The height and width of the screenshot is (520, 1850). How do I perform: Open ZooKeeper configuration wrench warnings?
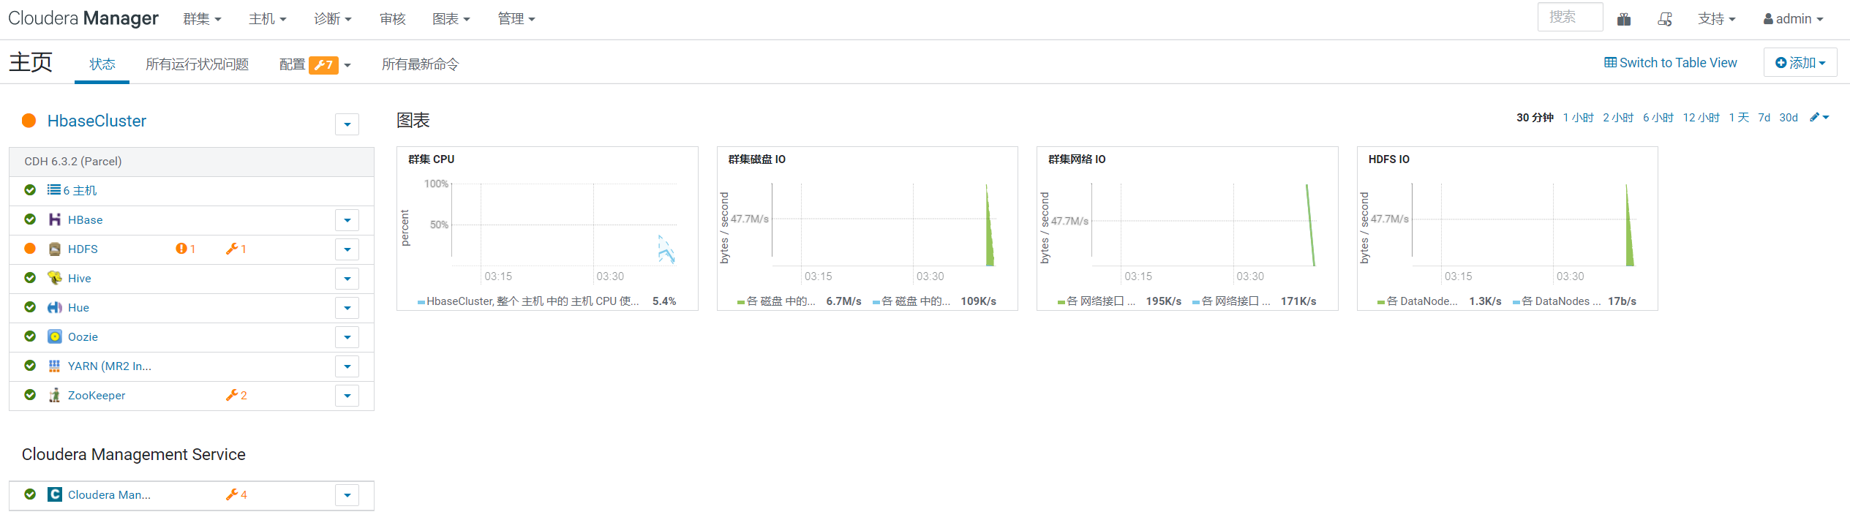236,395
